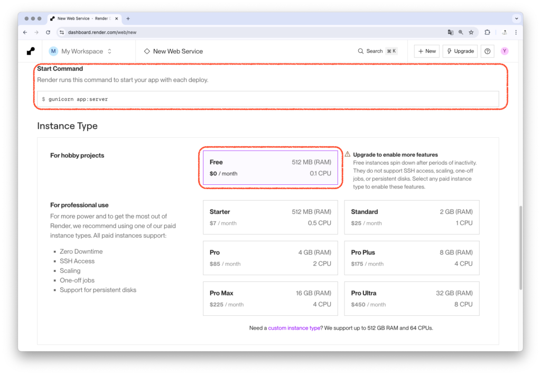This screenshot has height=375, width=541.
Task: Click the browser profile icon
Action: point(505,32)
